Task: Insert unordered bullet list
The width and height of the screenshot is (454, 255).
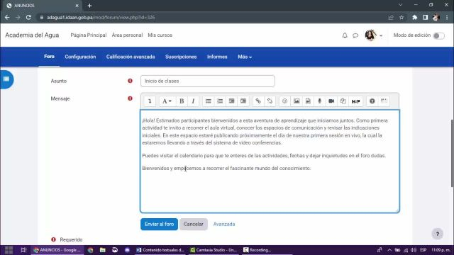Action: tap(208, 101)
